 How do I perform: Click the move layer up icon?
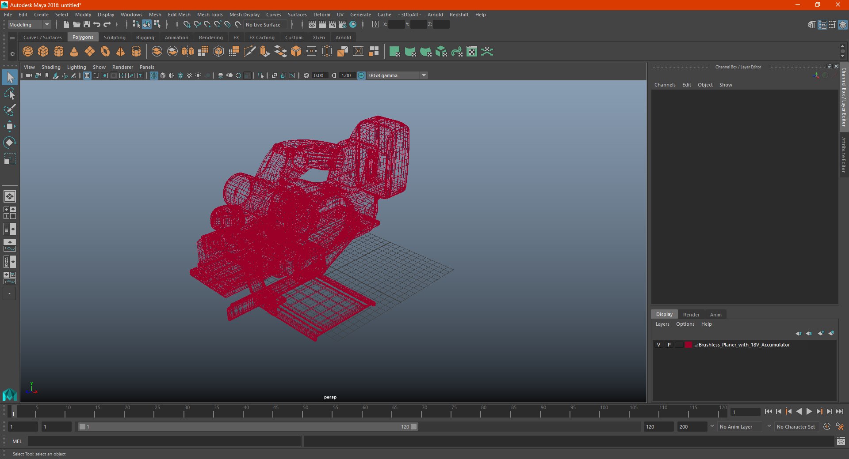pos(799,333)
